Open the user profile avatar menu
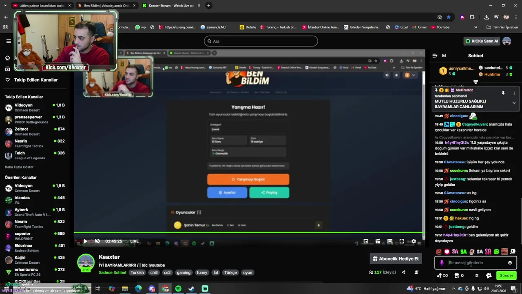This screenshot has height=294, width=522. [507, 41]
